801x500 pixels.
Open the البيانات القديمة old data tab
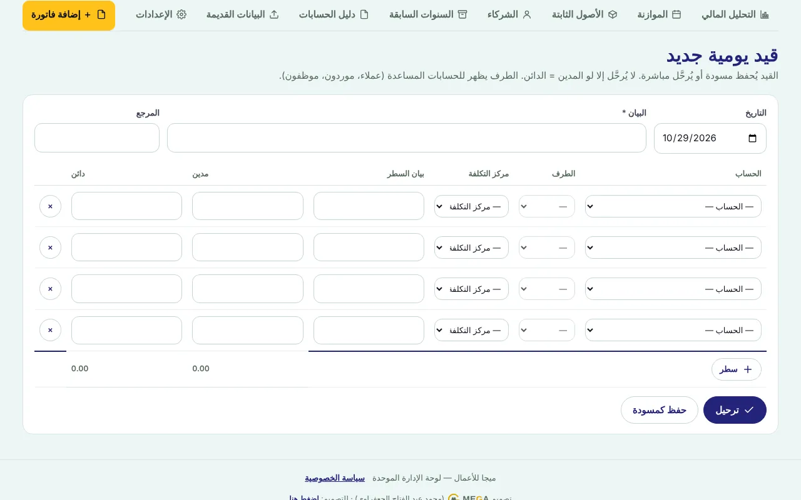point(242,14)
